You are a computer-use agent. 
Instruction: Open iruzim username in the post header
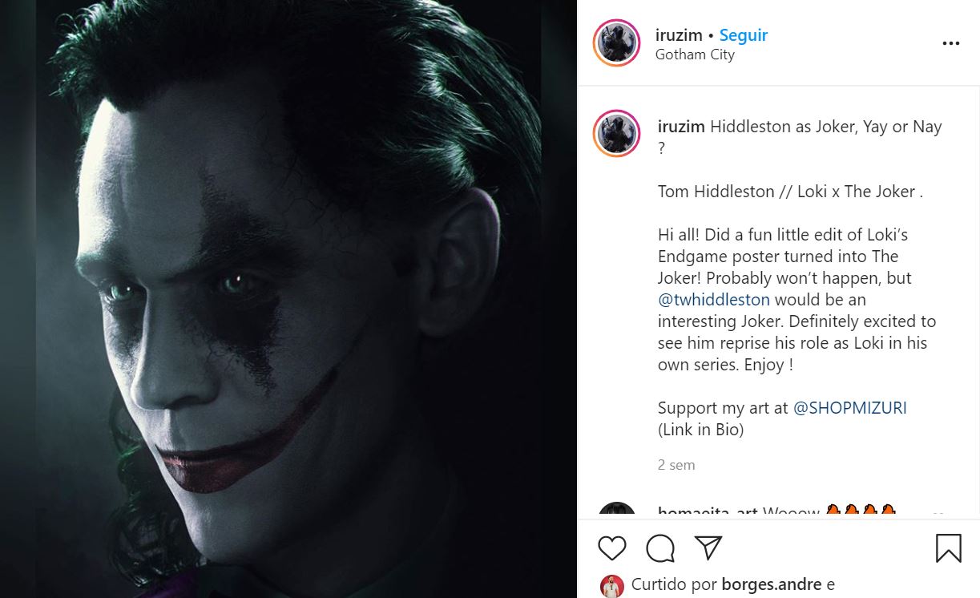coord(678,35)
